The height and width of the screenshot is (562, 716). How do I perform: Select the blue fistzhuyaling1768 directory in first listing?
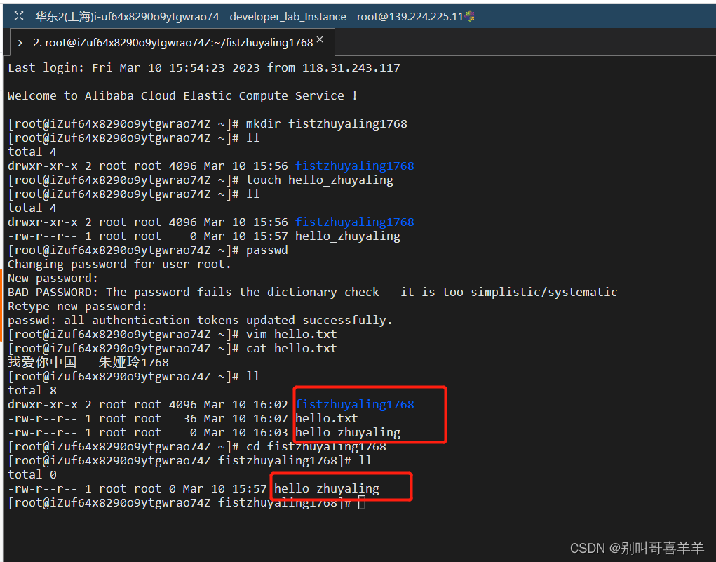(354, 166)
